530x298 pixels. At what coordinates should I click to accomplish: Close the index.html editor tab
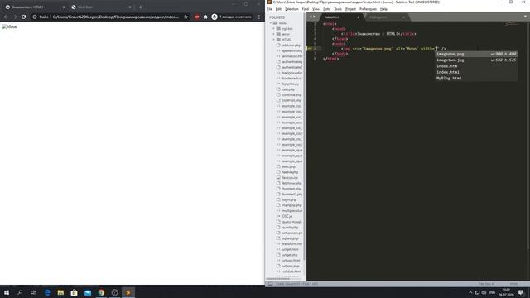359,17
